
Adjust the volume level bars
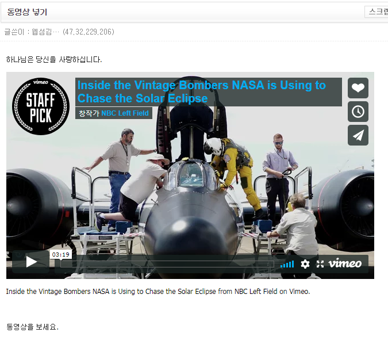(287, 264)
